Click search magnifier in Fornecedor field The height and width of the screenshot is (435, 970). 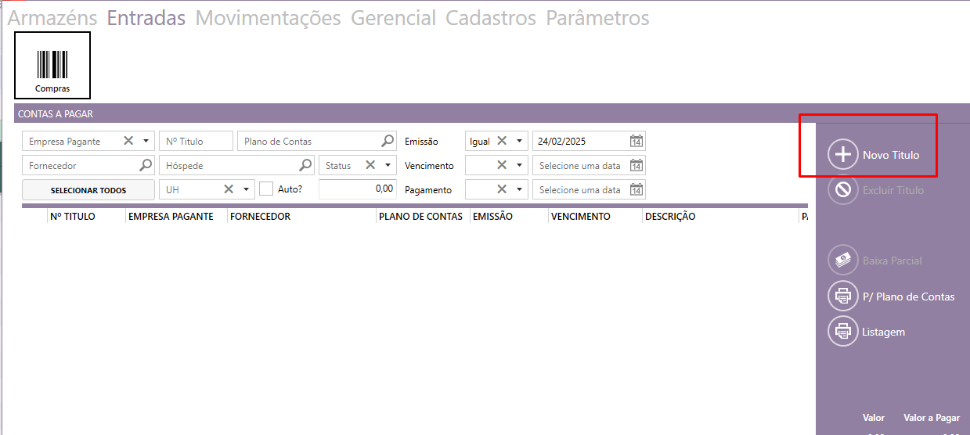(146, 166)
